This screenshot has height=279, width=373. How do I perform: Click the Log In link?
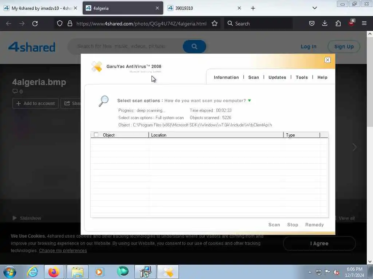point(309,46)
